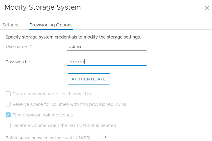Click into the Username input field
Viewport: 212px width, 141px height.
pyautogui.click(x=107, y=46)
